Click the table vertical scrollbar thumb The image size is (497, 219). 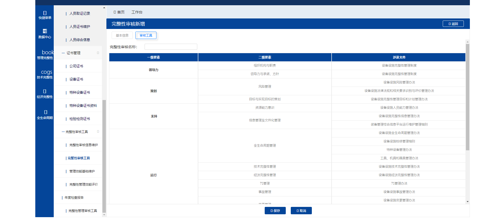coord(468,97)
